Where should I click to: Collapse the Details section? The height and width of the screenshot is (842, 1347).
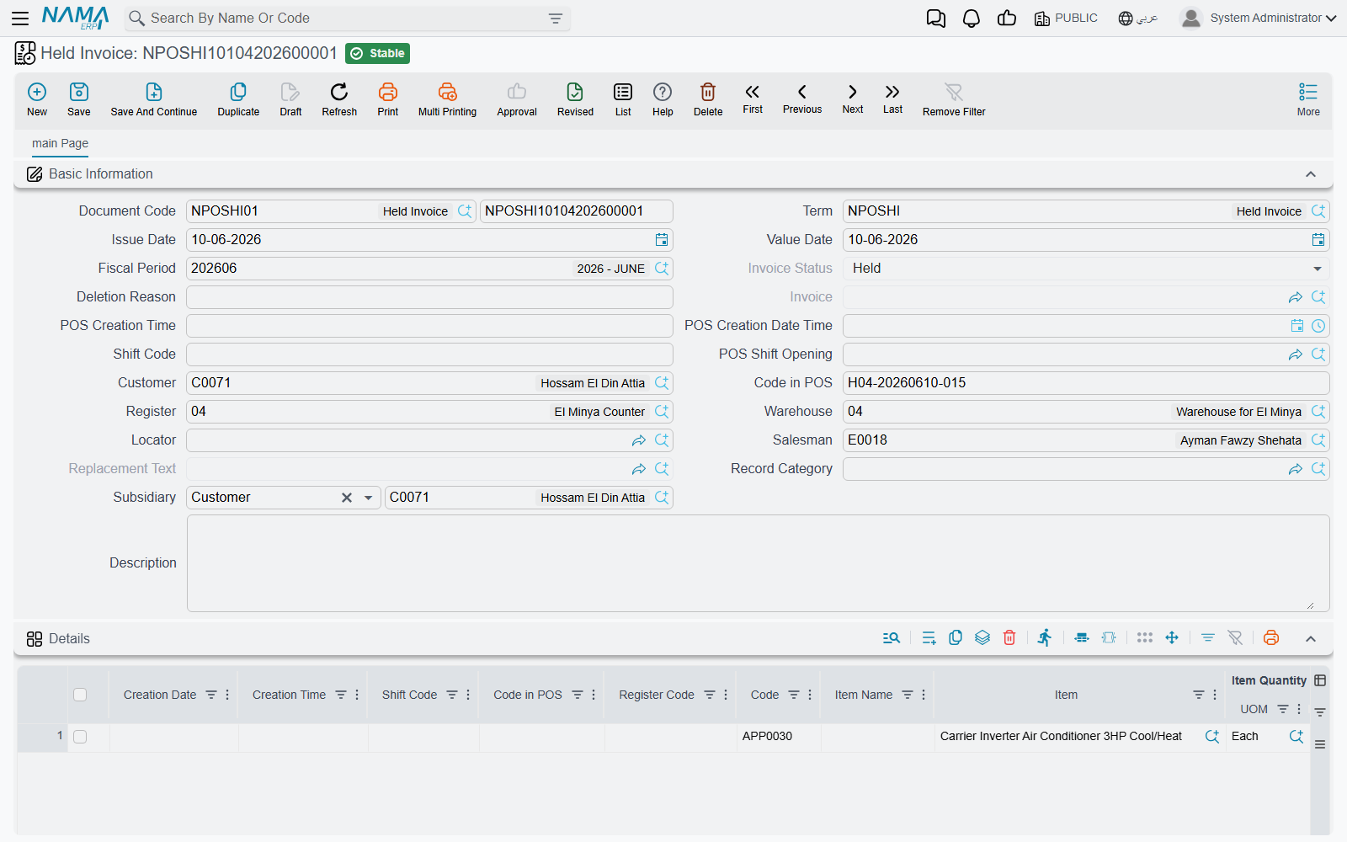coord(1311,639)
